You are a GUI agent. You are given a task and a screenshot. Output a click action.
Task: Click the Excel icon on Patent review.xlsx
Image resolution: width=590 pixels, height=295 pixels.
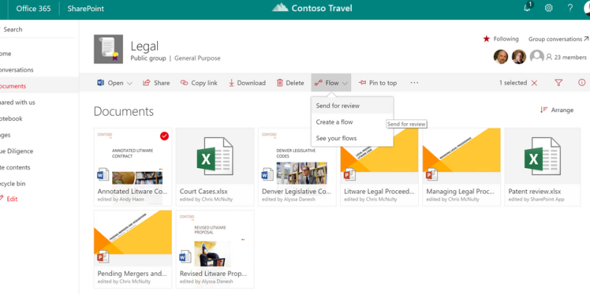(x=543, y=156)
